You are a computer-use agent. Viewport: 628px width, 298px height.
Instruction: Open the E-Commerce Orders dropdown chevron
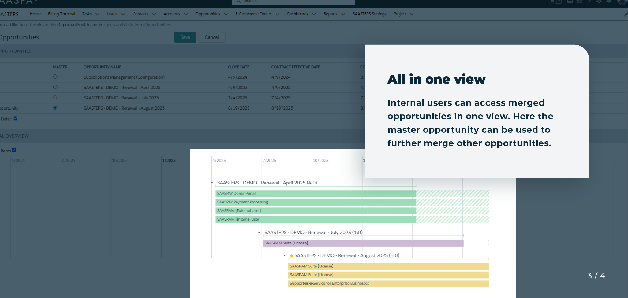tap(277, 14)
